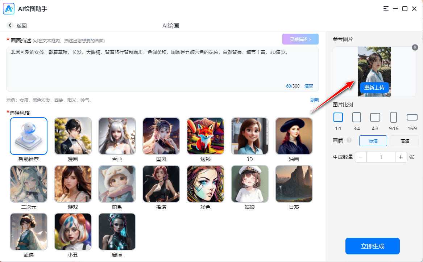The image size is (423, 262).
Task: Select the 16:9 widescreen ratio icon
Action: (x=412, y=117)
